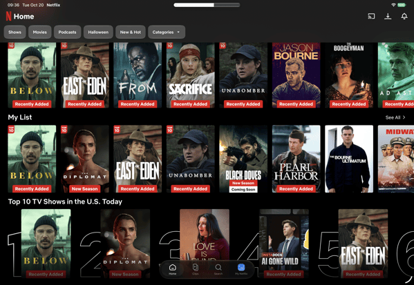Switch to New & Hot

[131, 32]
